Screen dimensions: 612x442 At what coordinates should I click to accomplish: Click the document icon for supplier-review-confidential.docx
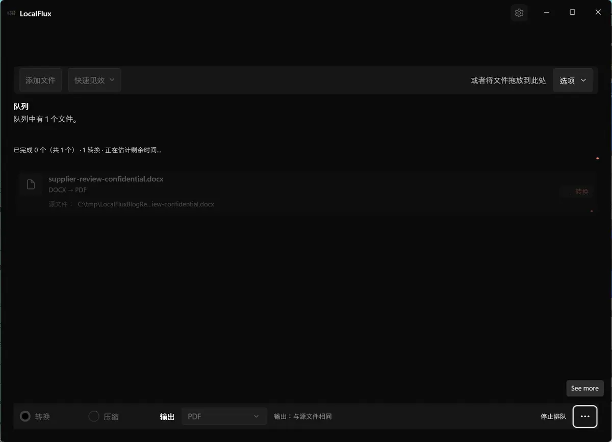point(31,184)
